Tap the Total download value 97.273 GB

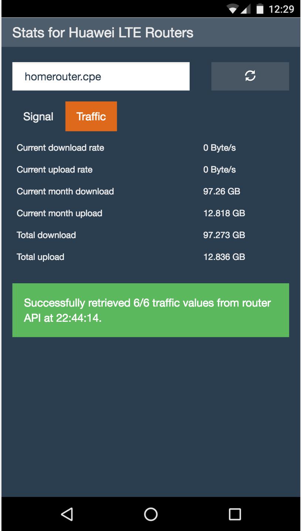pos(224,235)
